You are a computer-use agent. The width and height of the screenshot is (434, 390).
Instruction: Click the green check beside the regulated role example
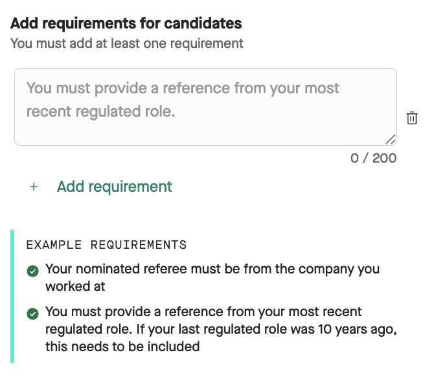tap(32, 314)
